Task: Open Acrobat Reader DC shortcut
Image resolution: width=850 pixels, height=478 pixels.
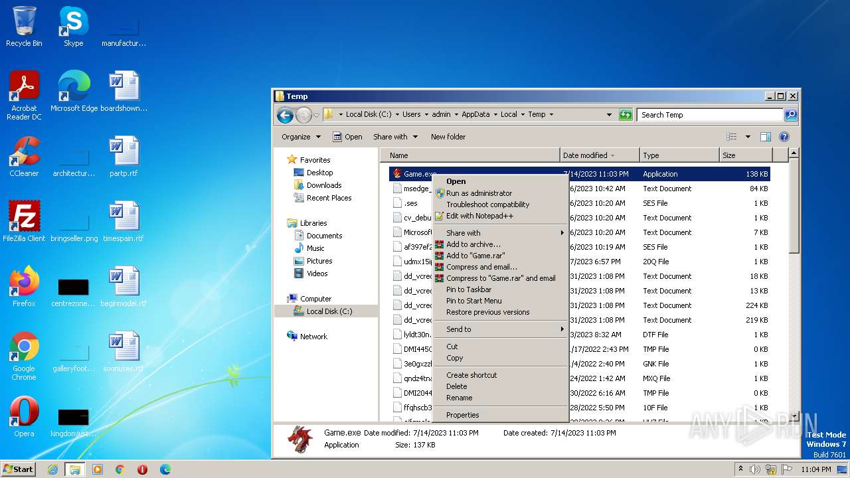Action: [x=24, y=95]
